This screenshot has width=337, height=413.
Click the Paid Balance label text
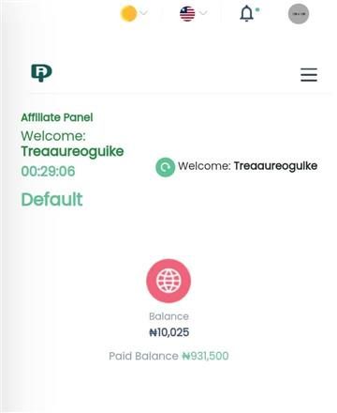point(143,356)
